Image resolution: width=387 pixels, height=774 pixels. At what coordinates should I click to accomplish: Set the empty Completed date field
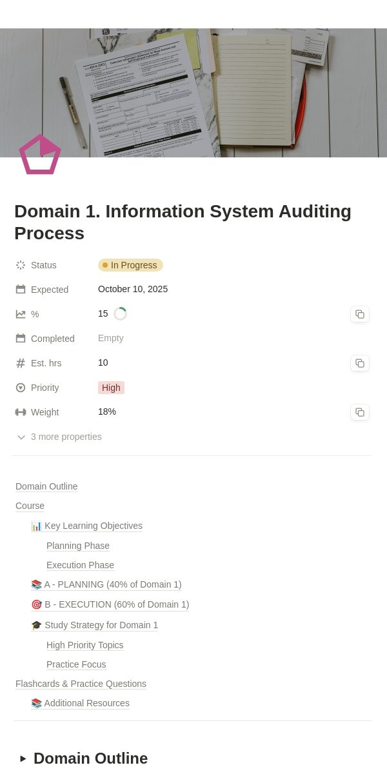coord(111,338)
